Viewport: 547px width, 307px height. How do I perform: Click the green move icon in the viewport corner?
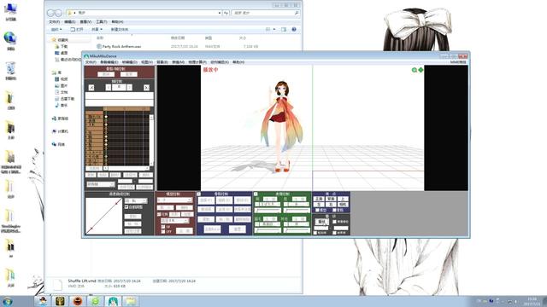421,70
